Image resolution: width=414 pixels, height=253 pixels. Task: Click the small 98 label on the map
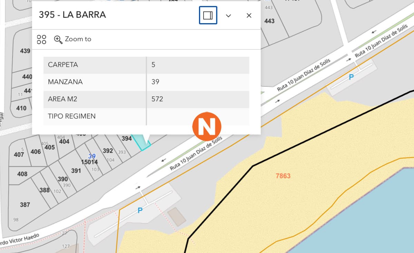[x=16, y=220]
